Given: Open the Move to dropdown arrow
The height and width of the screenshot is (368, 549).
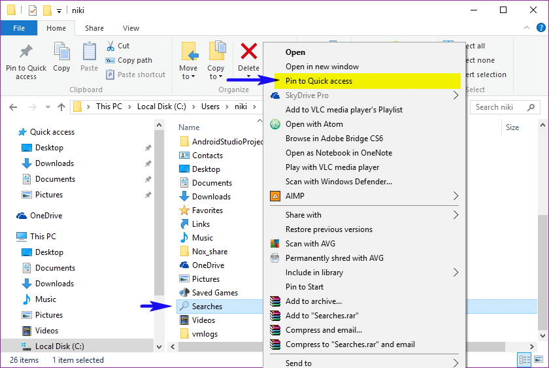Looking at the screenshot, I should pos(193,76).
